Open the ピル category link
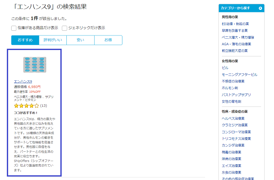The height and width of the screenshot is (180, 274). pos(225,68)
